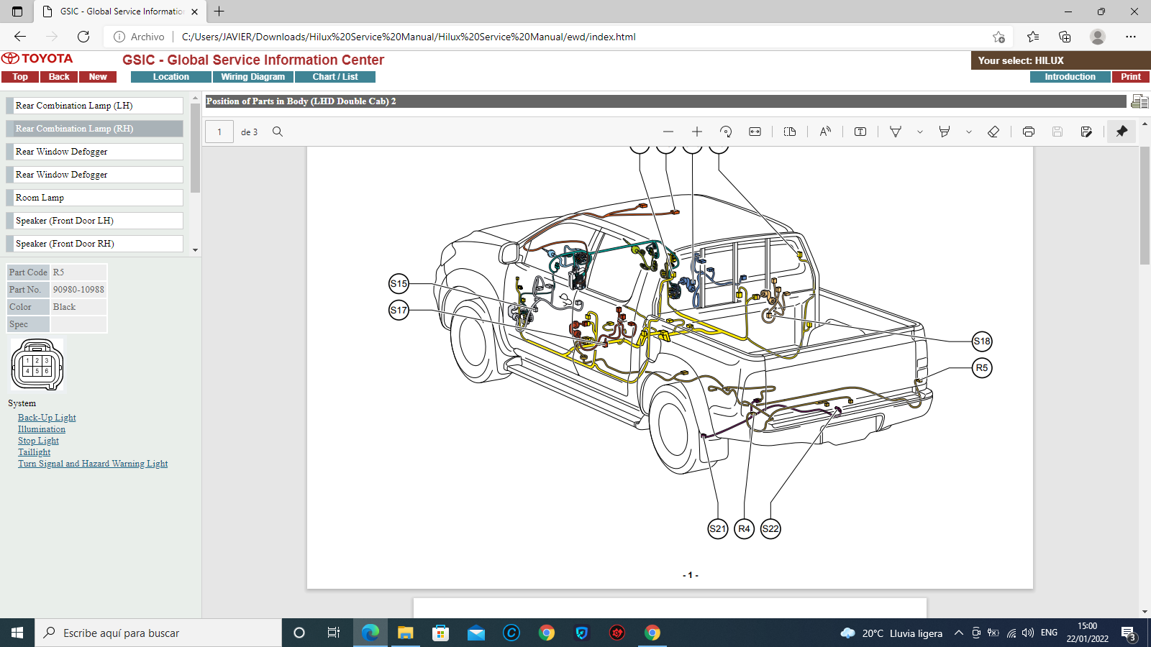Open browser Settings and more menu

click(x=1131, y=37)
